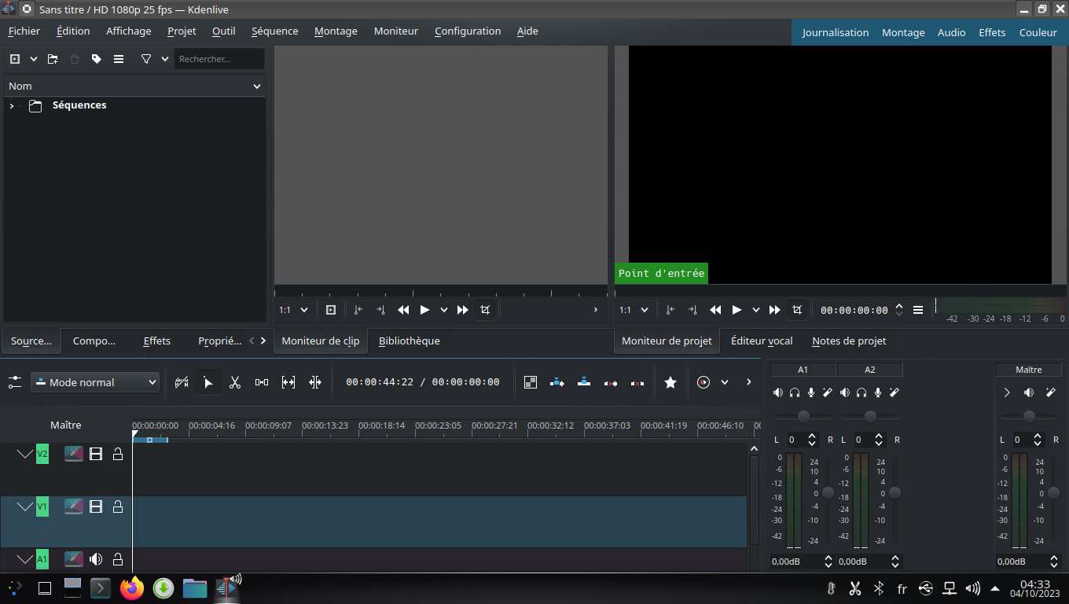
Task: Switch to the Couleur workspace layout
Action: coord(1038,32)
